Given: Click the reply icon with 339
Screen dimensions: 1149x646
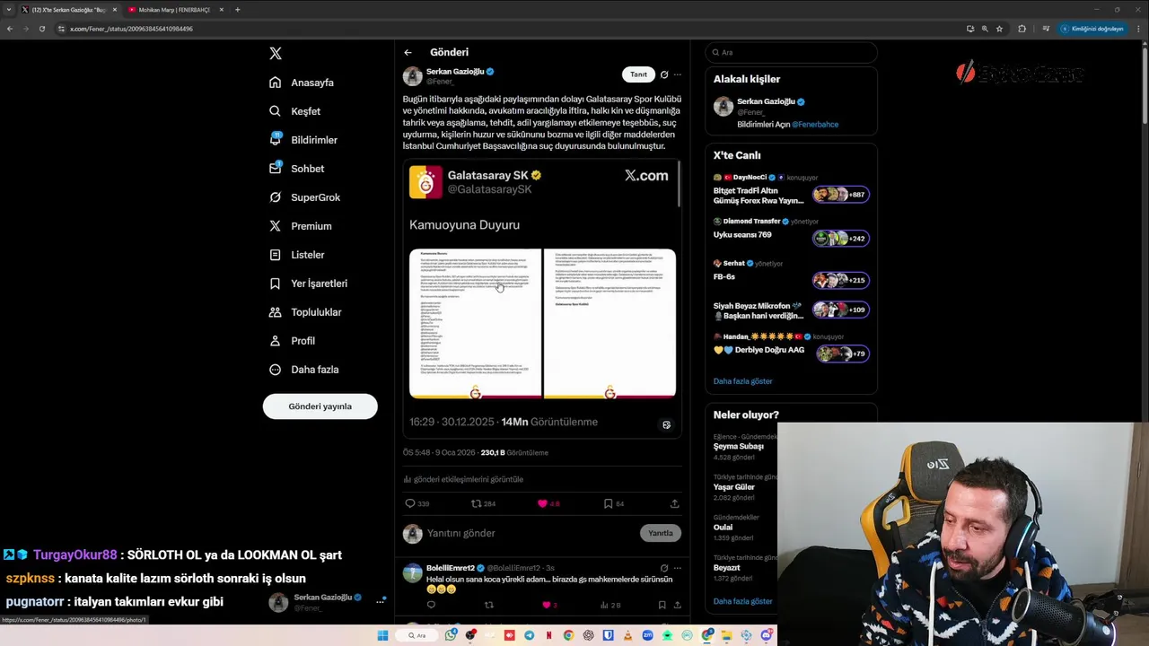Looking at the screenshot, I should coord(410,503).
